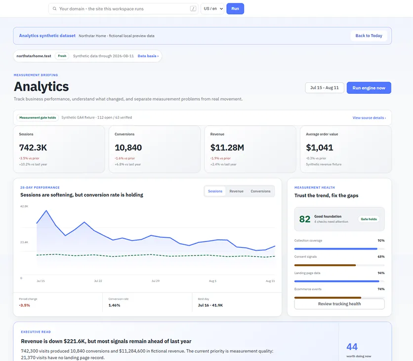Click the Measurement gate holds badge

point(38,117)
